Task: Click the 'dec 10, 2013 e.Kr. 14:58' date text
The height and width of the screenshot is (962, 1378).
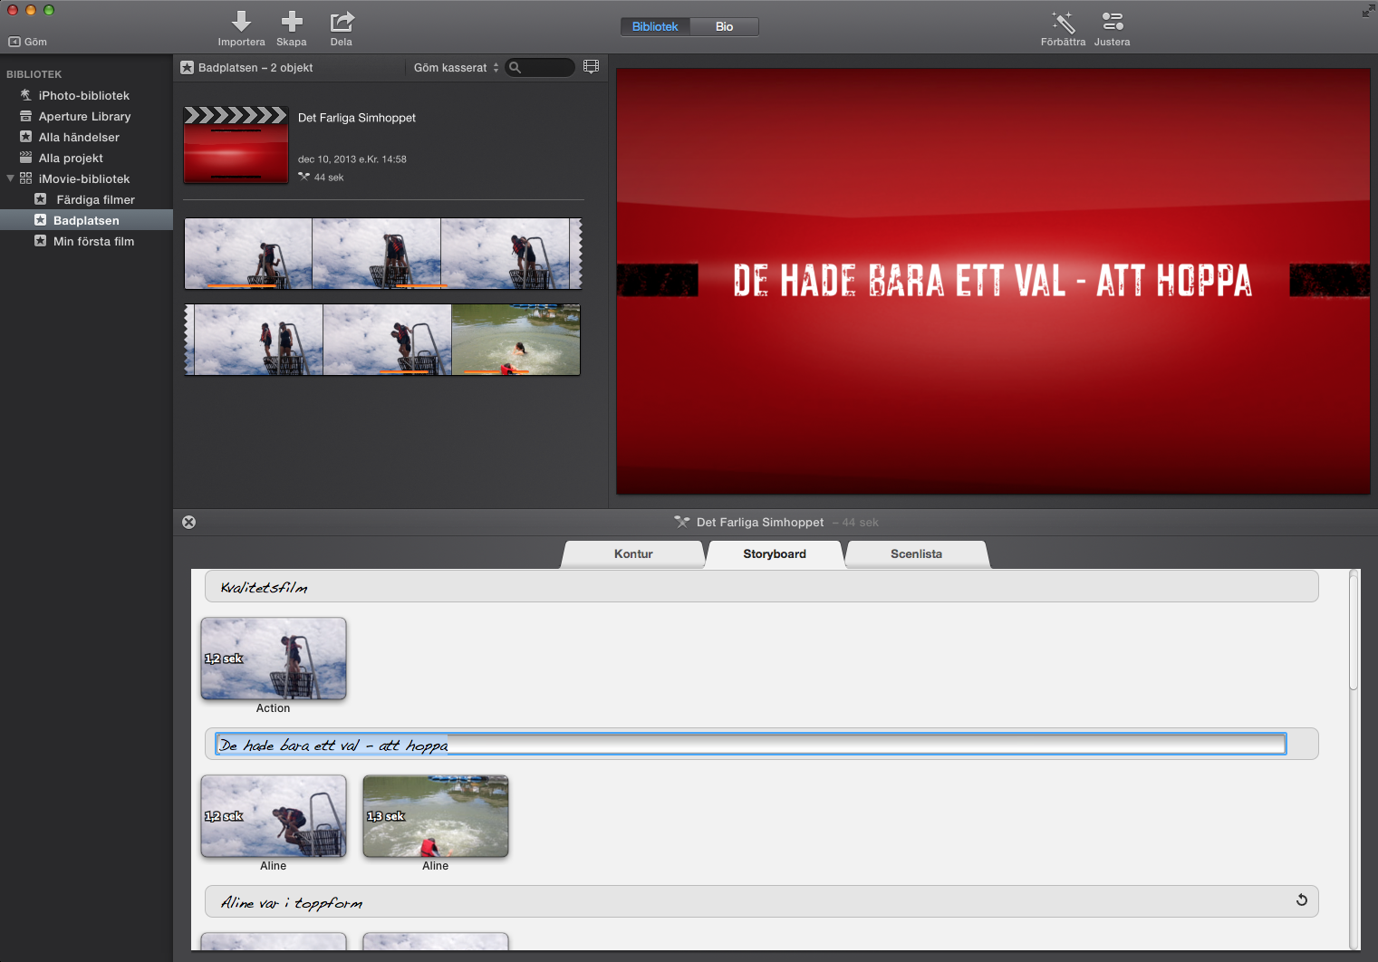Action: coord(352,159)
